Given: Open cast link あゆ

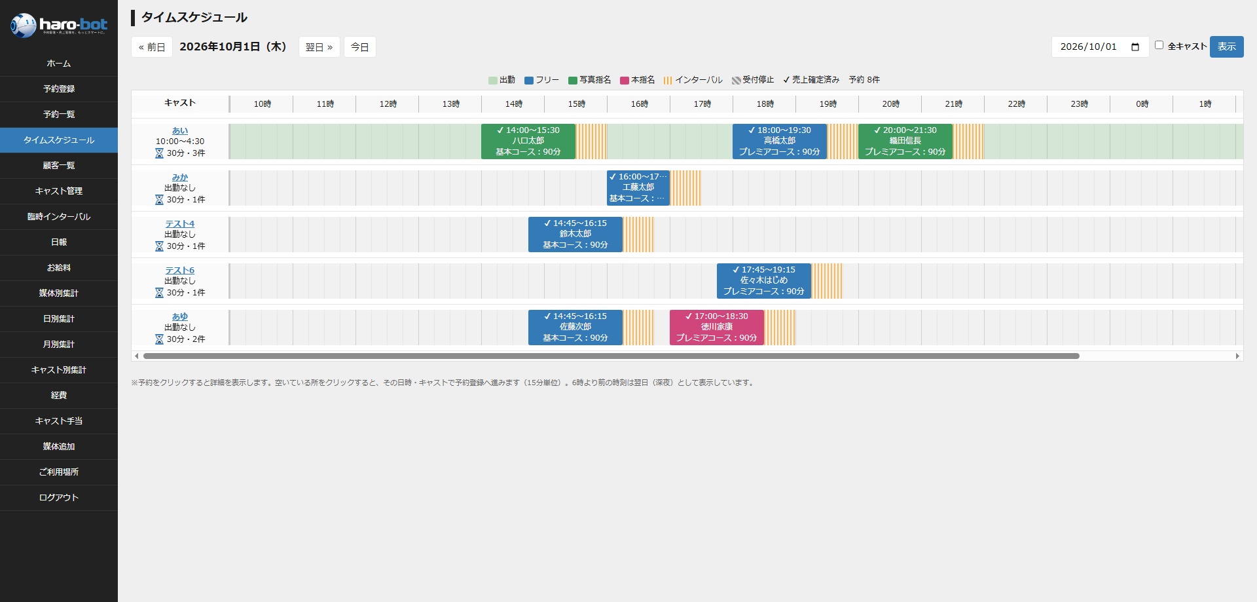Looking at the screenshot, I should [180, 317].
